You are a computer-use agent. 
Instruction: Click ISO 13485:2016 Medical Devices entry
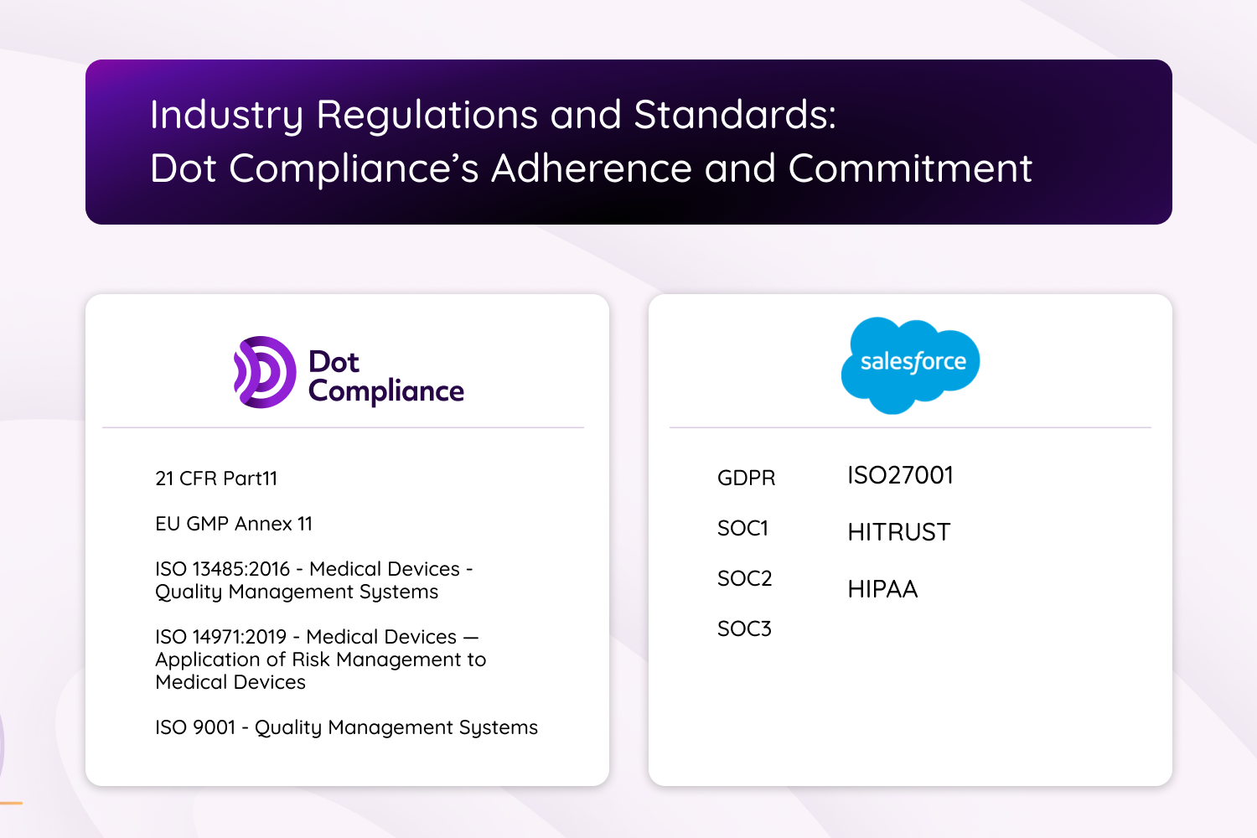pyautogui.click(x=313, y=580)
